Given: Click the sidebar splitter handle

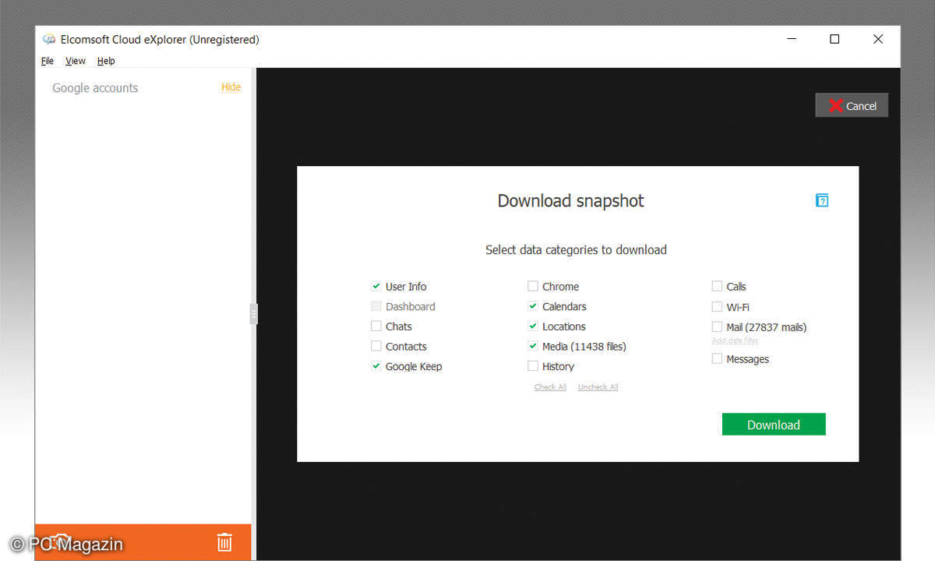Looking at the screenshot, I should tap(254, 314).
